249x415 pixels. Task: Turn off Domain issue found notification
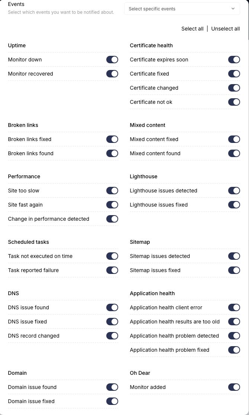[x=112, y=387]
